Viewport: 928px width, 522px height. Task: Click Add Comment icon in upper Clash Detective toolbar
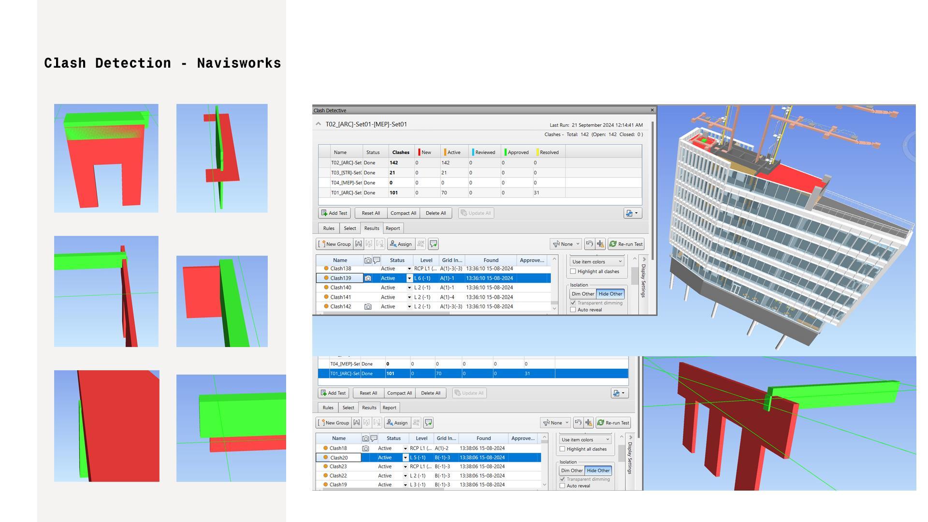(433, 244)
